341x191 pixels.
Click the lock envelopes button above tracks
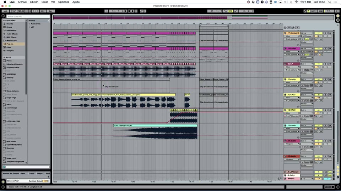click(x=297, y=28)
